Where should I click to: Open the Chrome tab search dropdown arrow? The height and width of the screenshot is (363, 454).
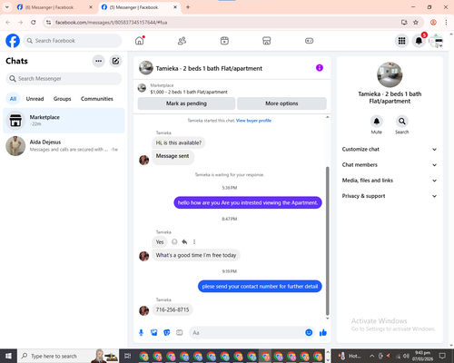(x=6, y=7)
